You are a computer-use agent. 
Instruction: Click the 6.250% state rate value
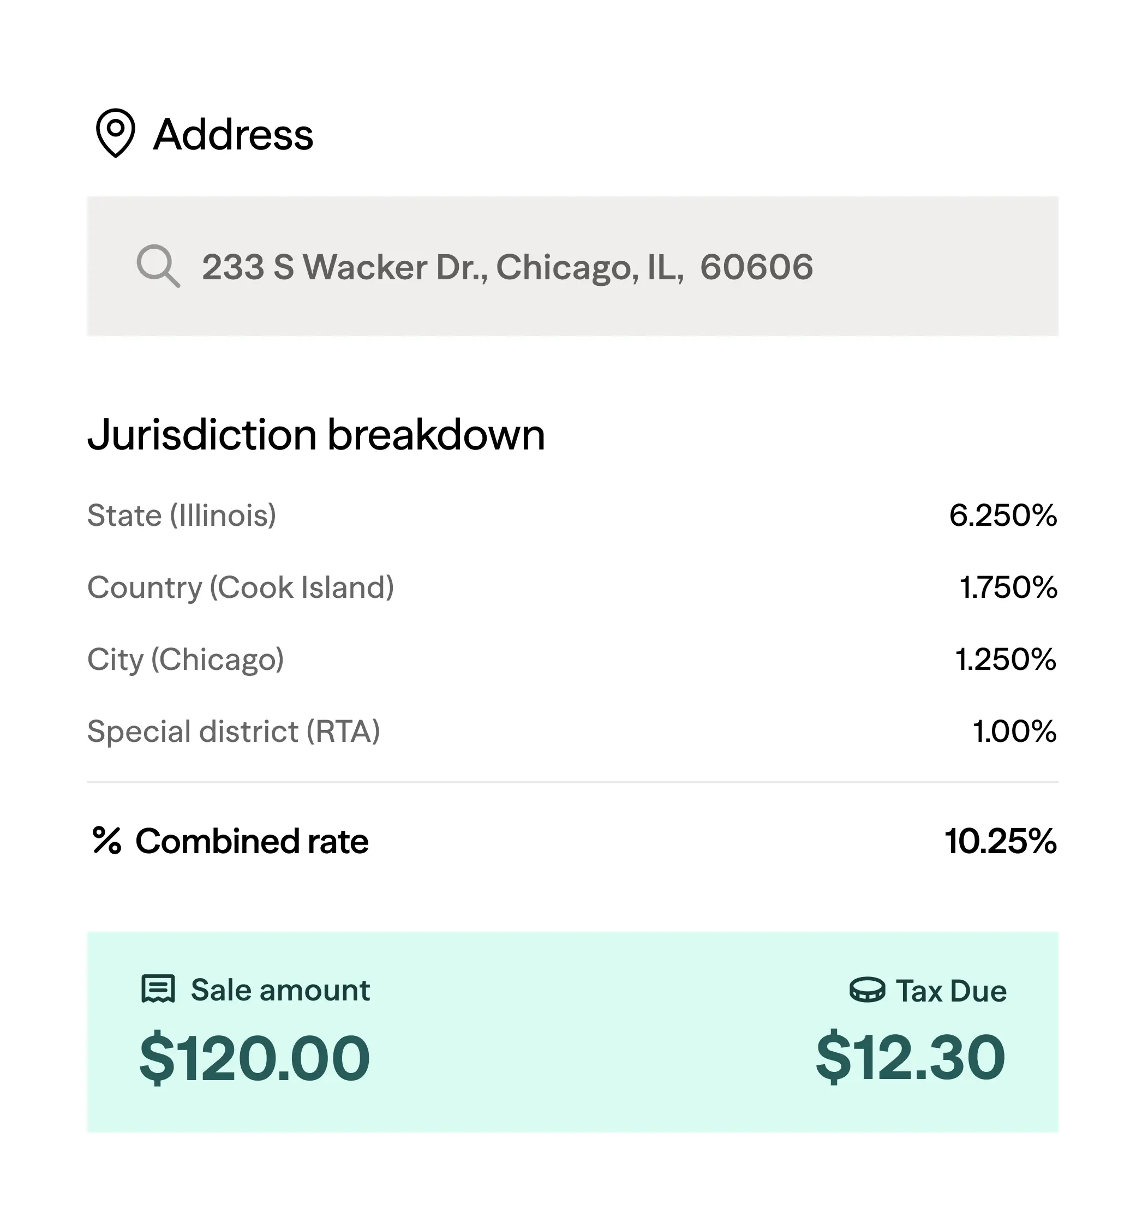pos(1002,515)
